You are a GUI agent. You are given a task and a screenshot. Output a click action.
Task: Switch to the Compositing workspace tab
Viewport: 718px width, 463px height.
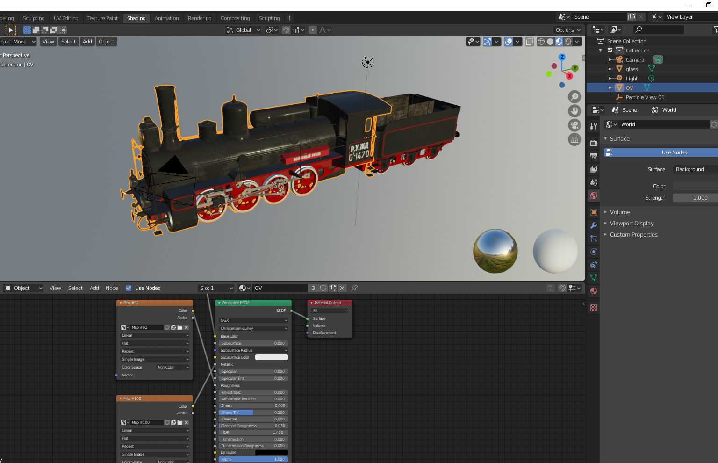[x=235, y=18]
